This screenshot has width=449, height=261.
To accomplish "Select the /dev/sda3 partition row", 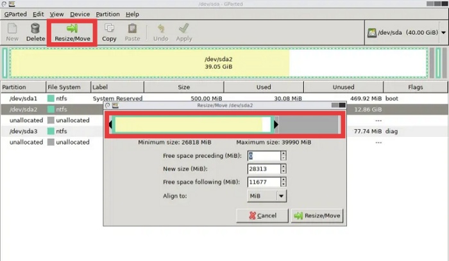I will (224, 131).
